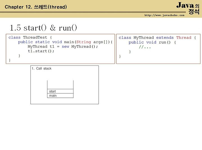Click the 'Java의 정석' logo
Viewport: 202px width, 150px height.
pyautogui.click(x=188, y=8)
